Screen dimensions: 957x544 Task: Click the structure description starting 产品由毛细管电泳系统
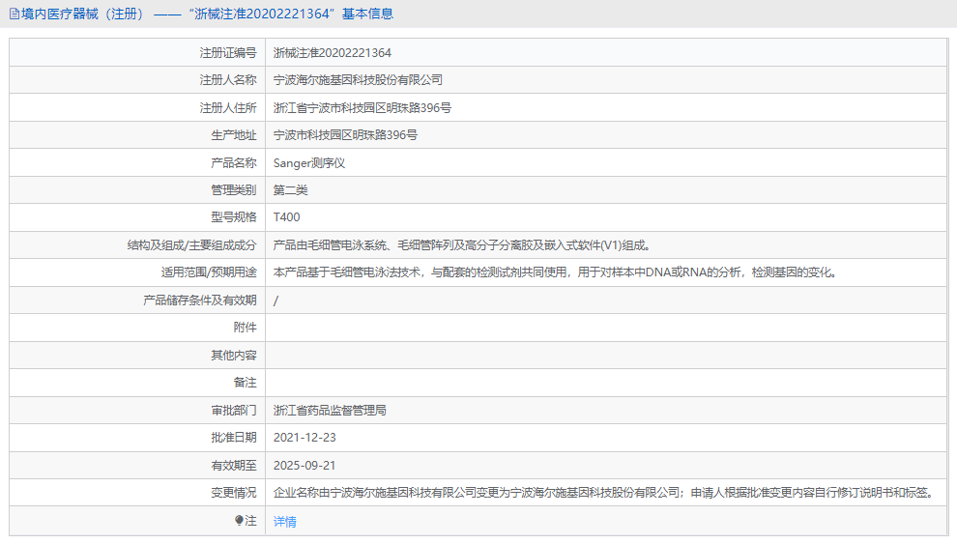tap(461, 245)
